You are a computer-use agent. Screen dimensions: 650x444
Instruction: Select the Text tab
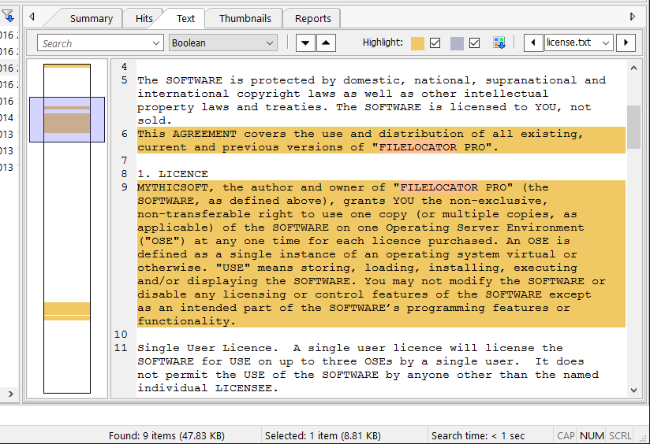(x=185, y=19)
